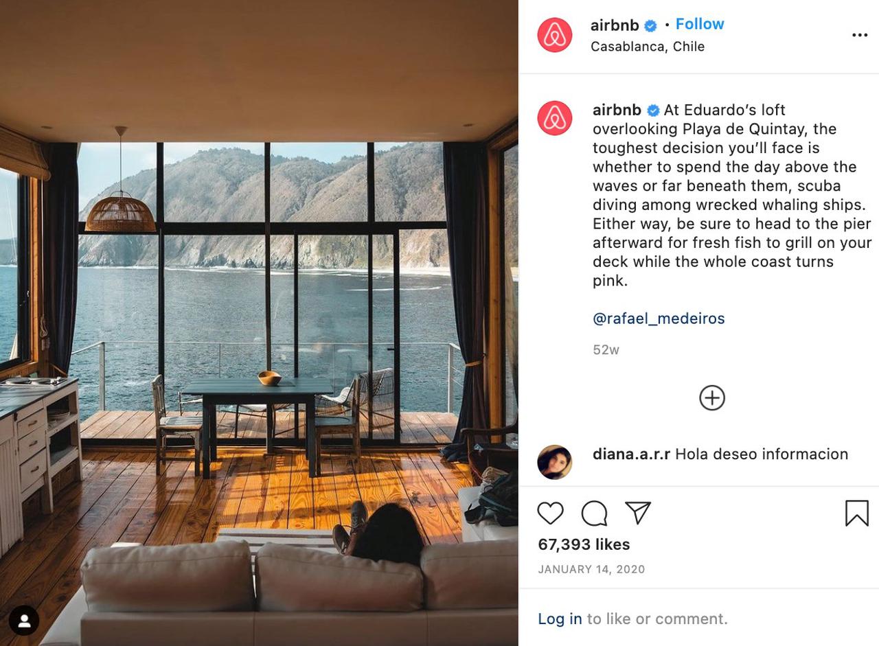This screenshot has height=646, width=879.
Task: Open diana.a.r.r username link
Action: coord(631,454)
